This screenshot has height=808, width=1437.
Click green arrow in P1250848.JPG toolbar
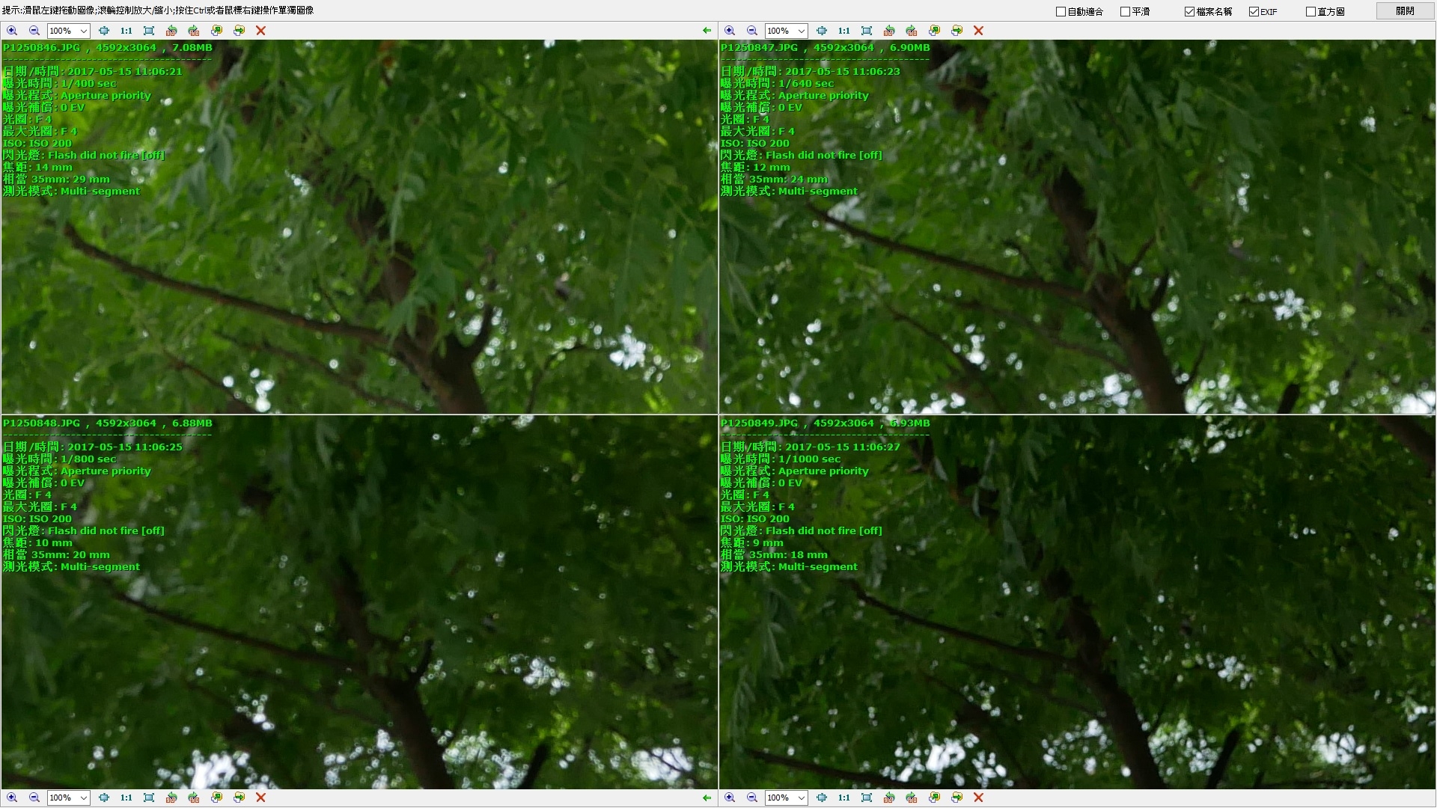(707, 798)
